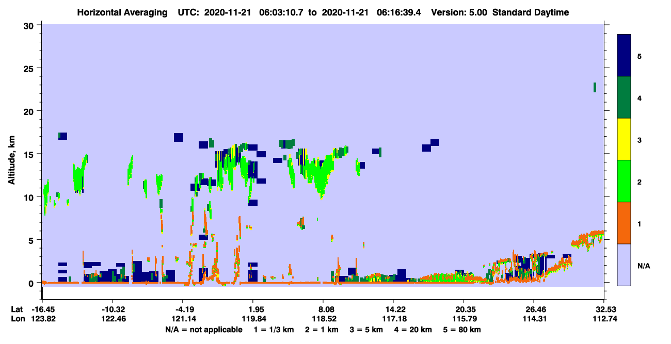Screen dimensions: 671x344
Task: Click the 'Lat' axis row label
Action: click(x=17, y=309)
